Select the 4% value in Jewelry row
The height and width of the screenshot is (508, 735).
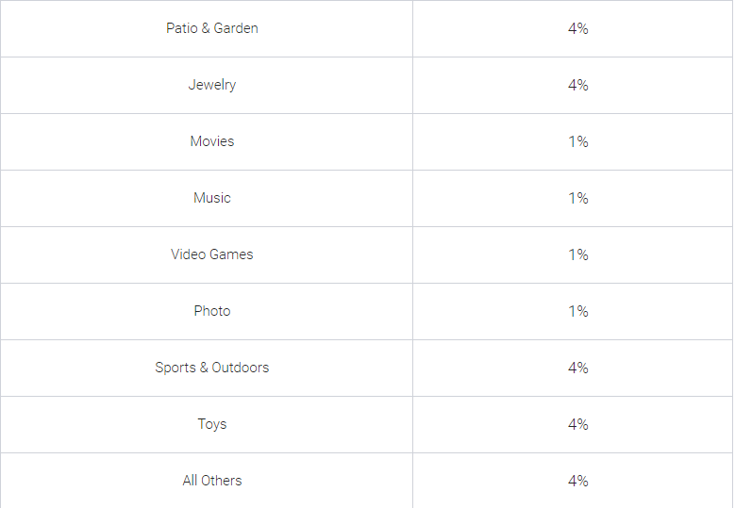pyautogui.click(x=577, y=85)
